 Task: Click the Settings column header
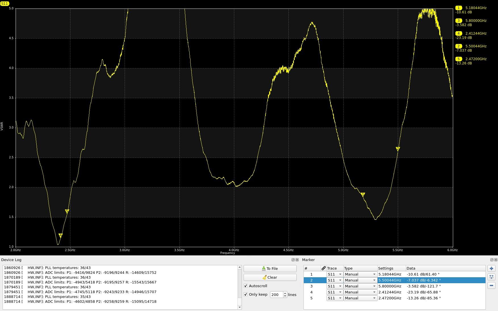coord(392,268)
